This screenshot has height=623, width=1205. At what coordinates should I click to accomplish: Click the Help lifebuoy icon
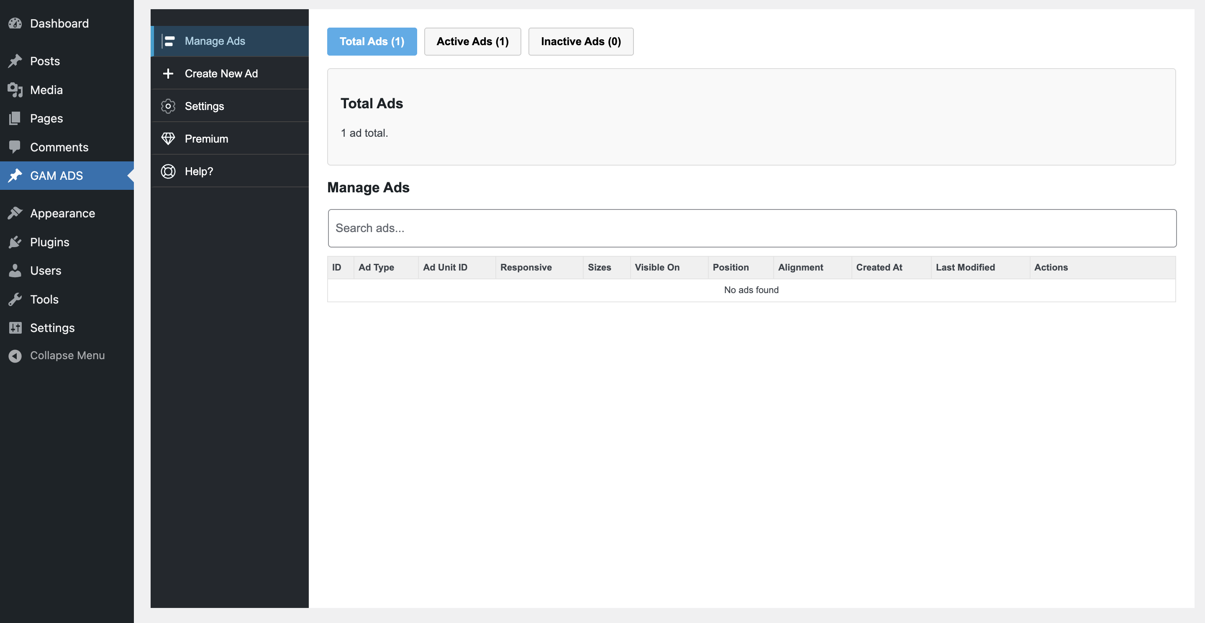(x=168, y=171)
